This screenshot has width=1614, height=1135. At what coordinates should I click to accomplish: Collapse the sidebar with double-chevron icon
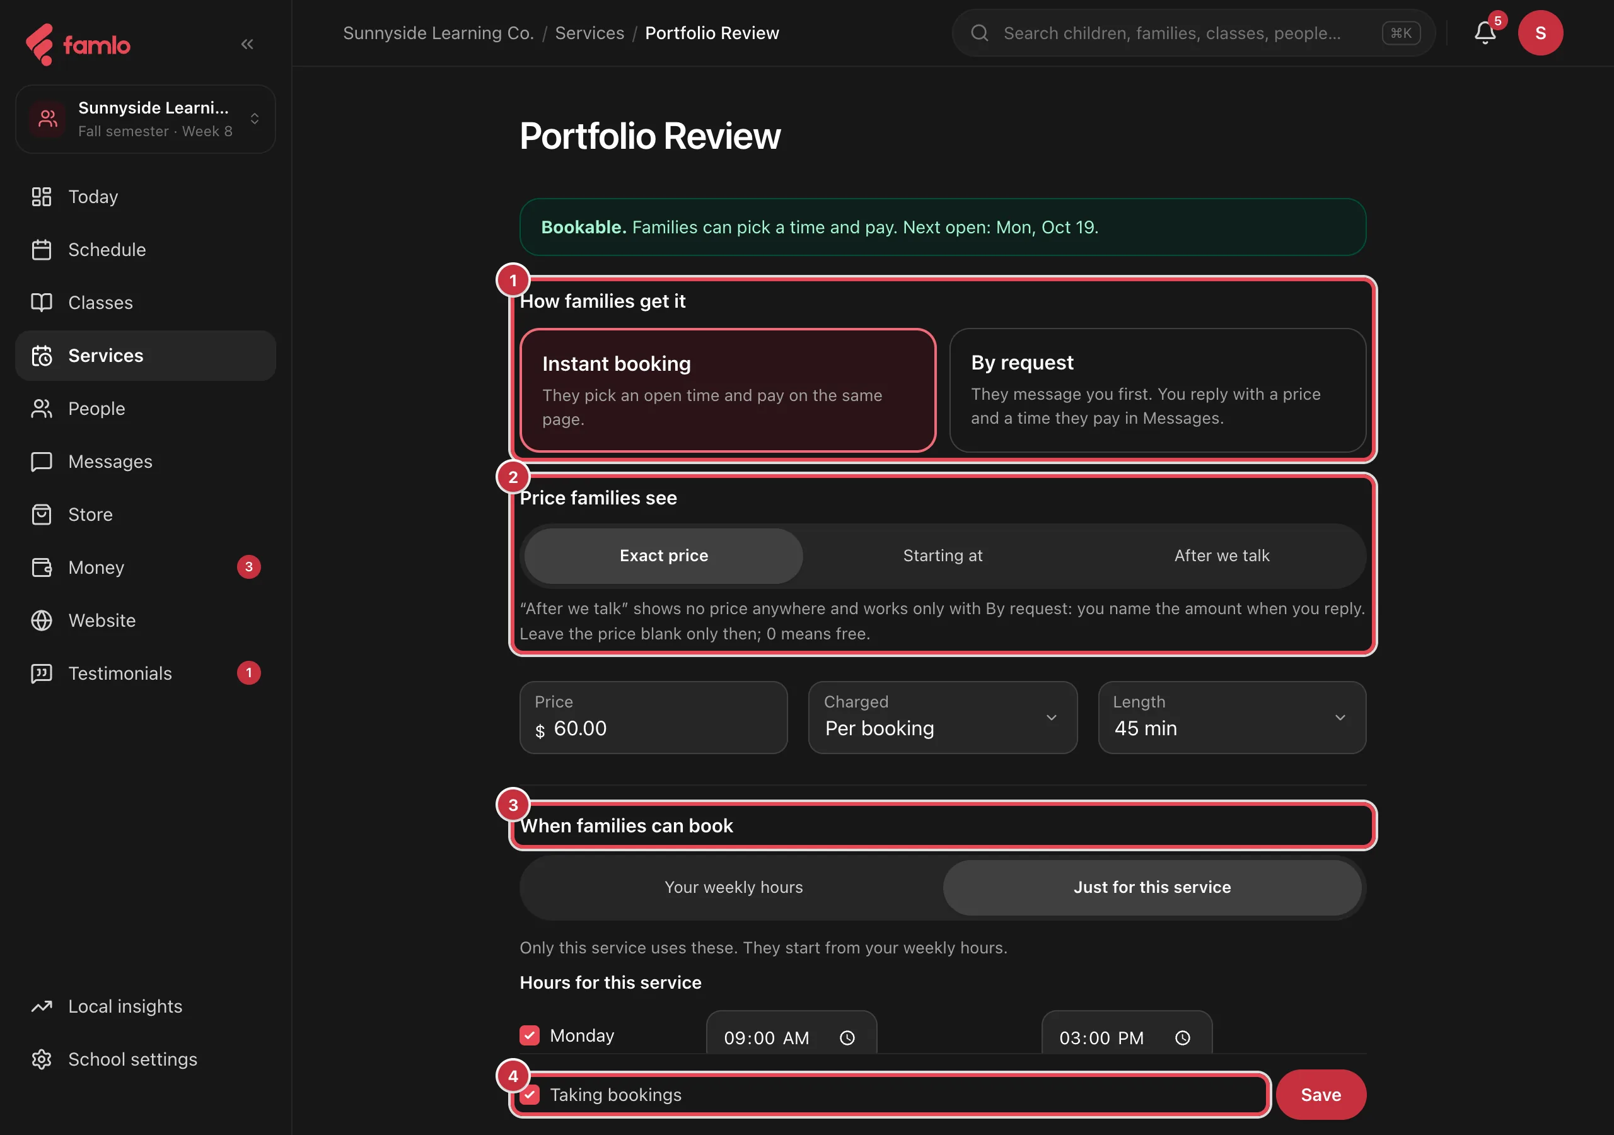(247, 44)
